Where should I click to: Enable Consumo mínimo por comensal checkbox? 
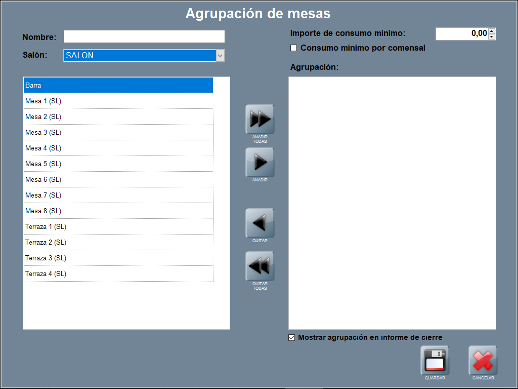coord(293,48)
